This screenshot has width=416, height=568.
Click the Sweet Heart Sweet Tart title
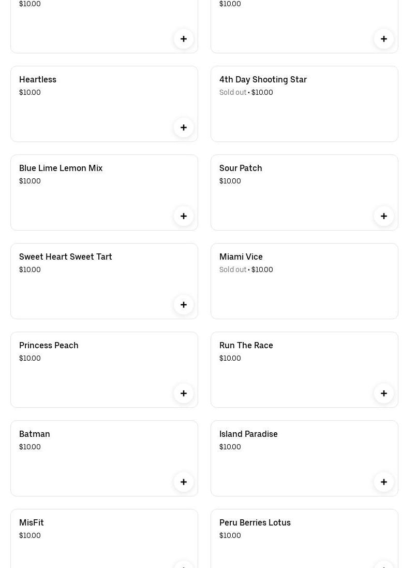coord(66,257)
